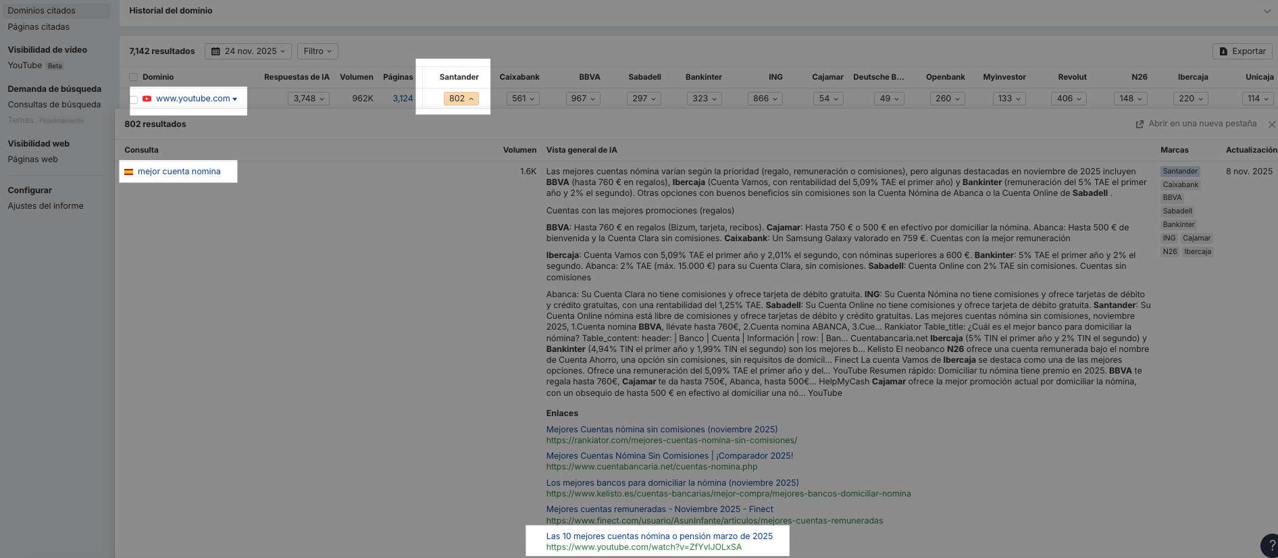Screen dimensions: 1278x558
Task: Close the 802 resultados panel
Action: 1271,124
